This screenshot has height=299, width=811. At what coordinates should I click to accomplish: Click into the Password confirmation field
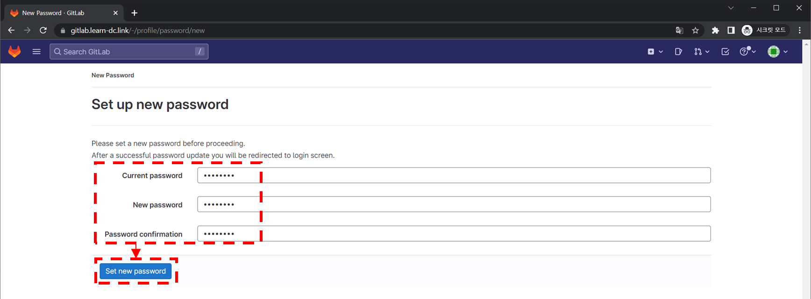coord(453,234)
